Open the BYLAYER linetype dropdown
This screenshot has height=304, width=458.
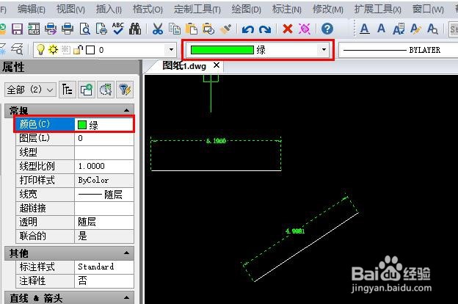click(x=399, y=50)
